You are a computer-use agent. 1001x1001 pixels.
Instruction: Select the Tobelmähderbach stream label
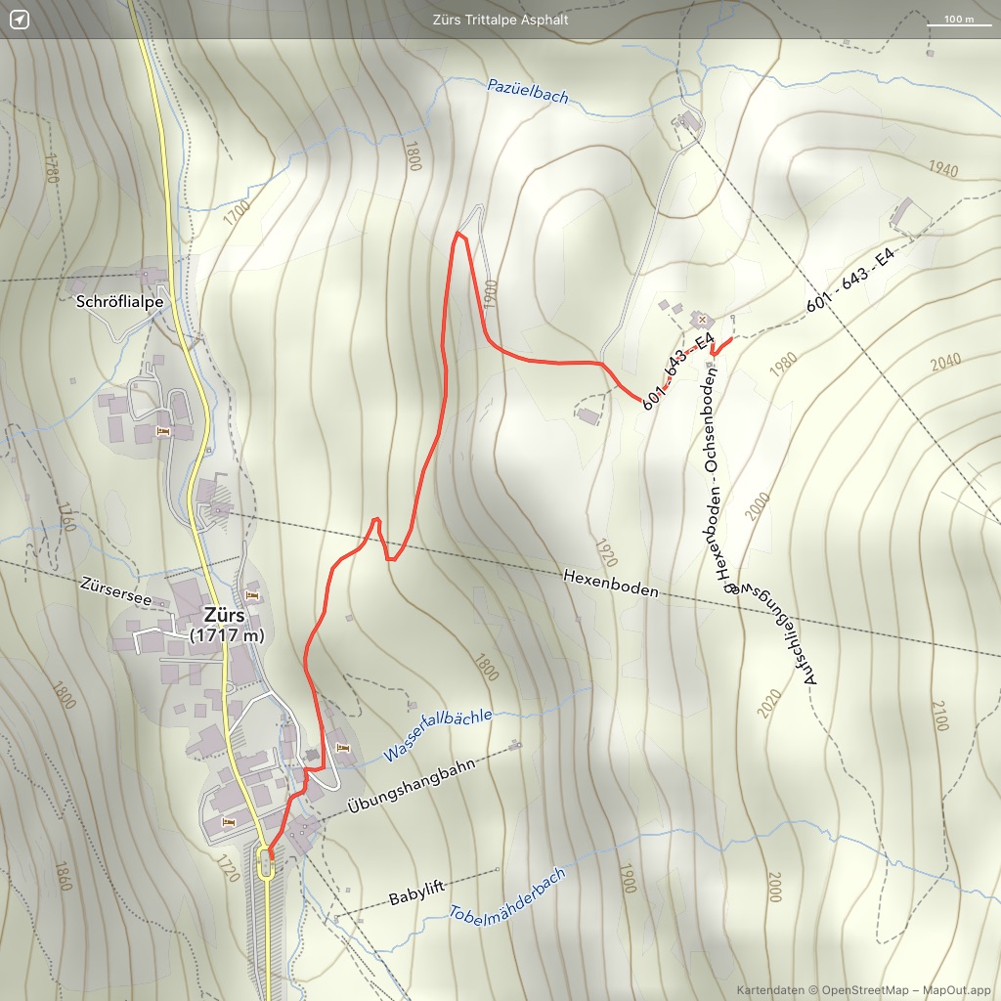506,895
